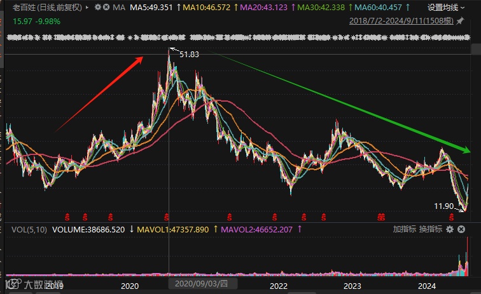
Task: Click the 加指标 button
Action: 404,229
